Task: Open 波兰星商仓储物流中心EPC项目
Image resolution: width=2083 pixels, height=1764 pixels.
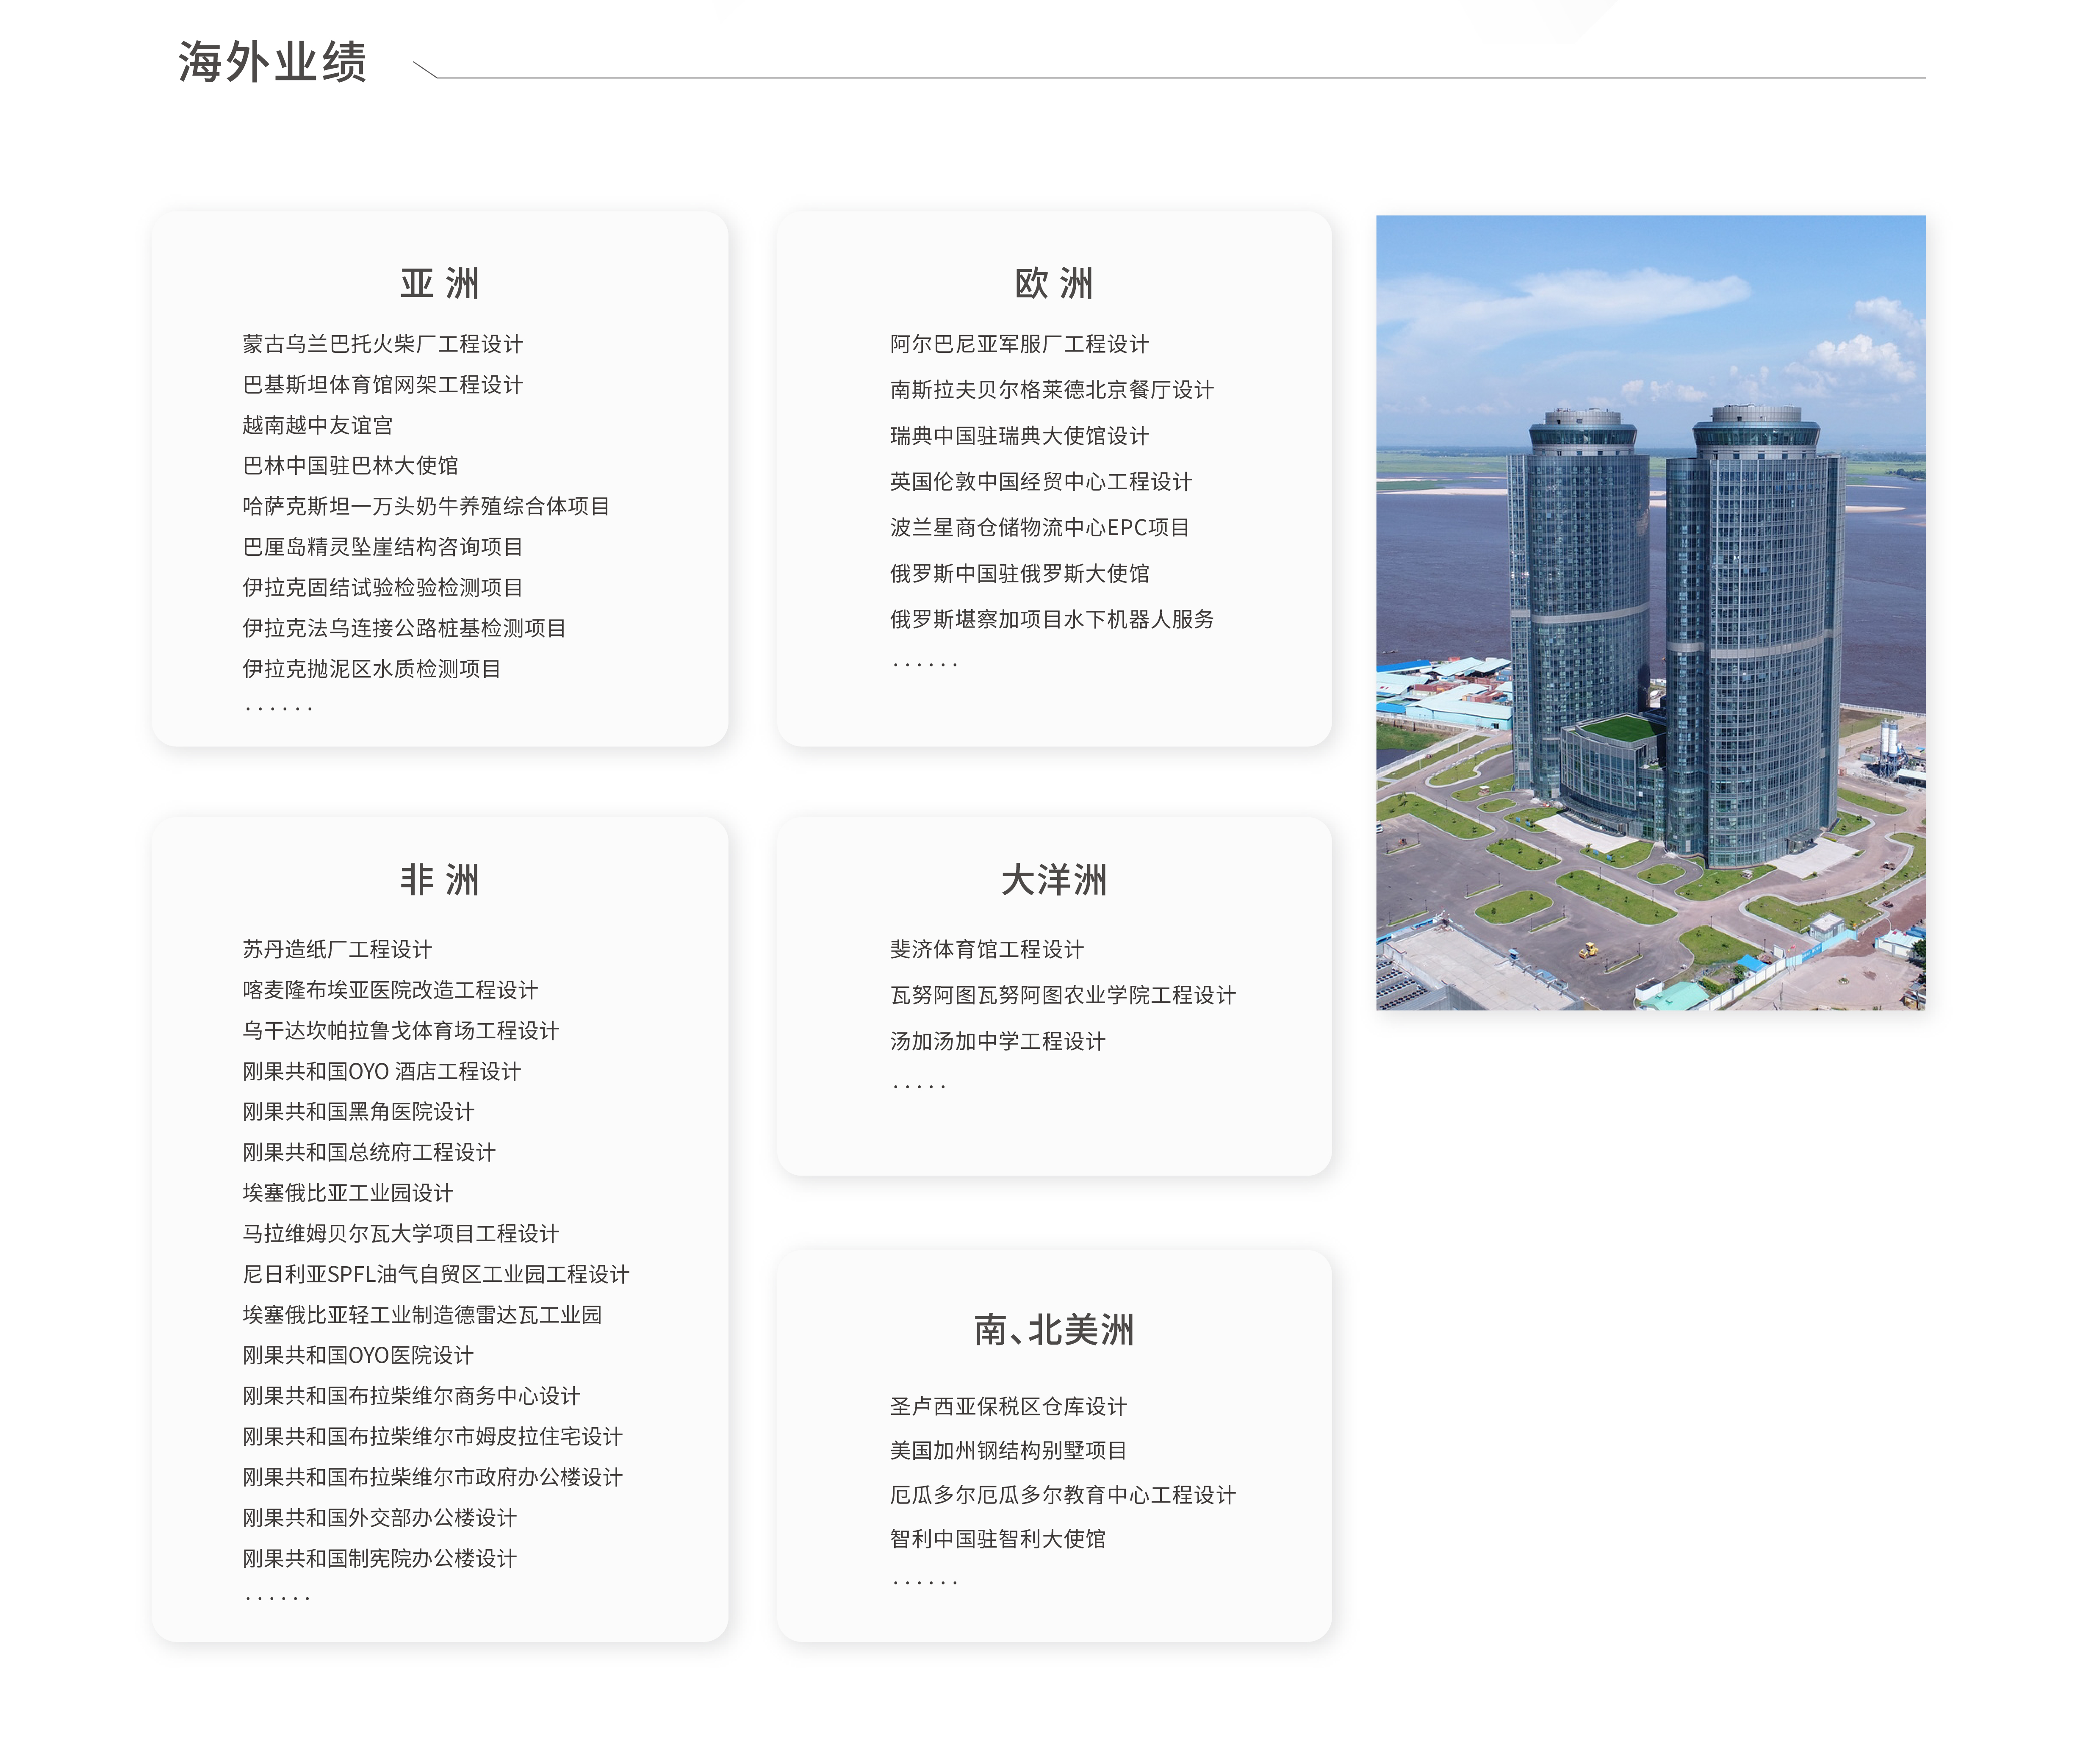Action: [x=1039, y=528]
